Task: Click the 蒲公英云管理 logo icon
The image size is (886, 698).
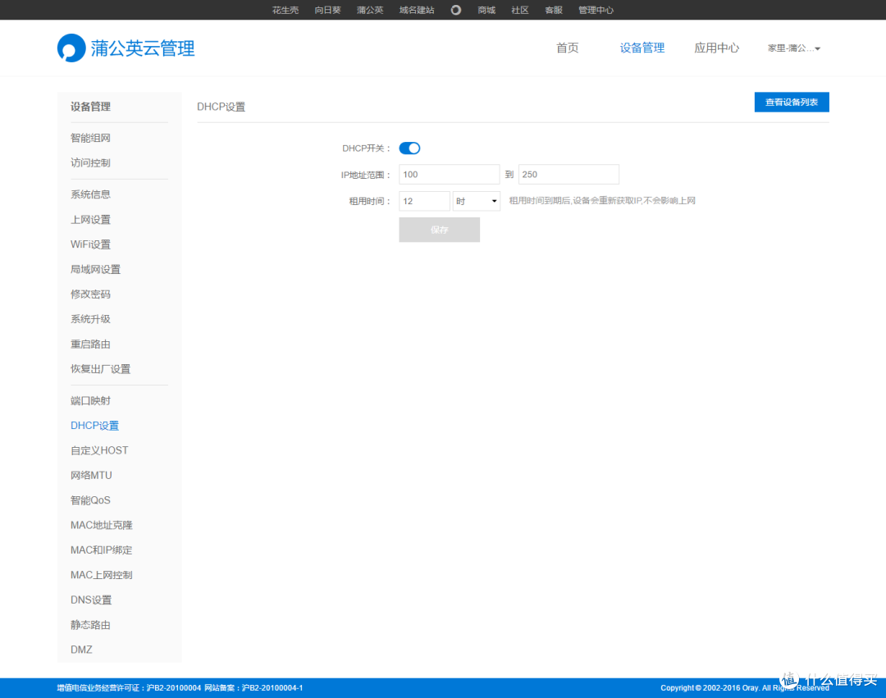Action: [x=71, y=48]
